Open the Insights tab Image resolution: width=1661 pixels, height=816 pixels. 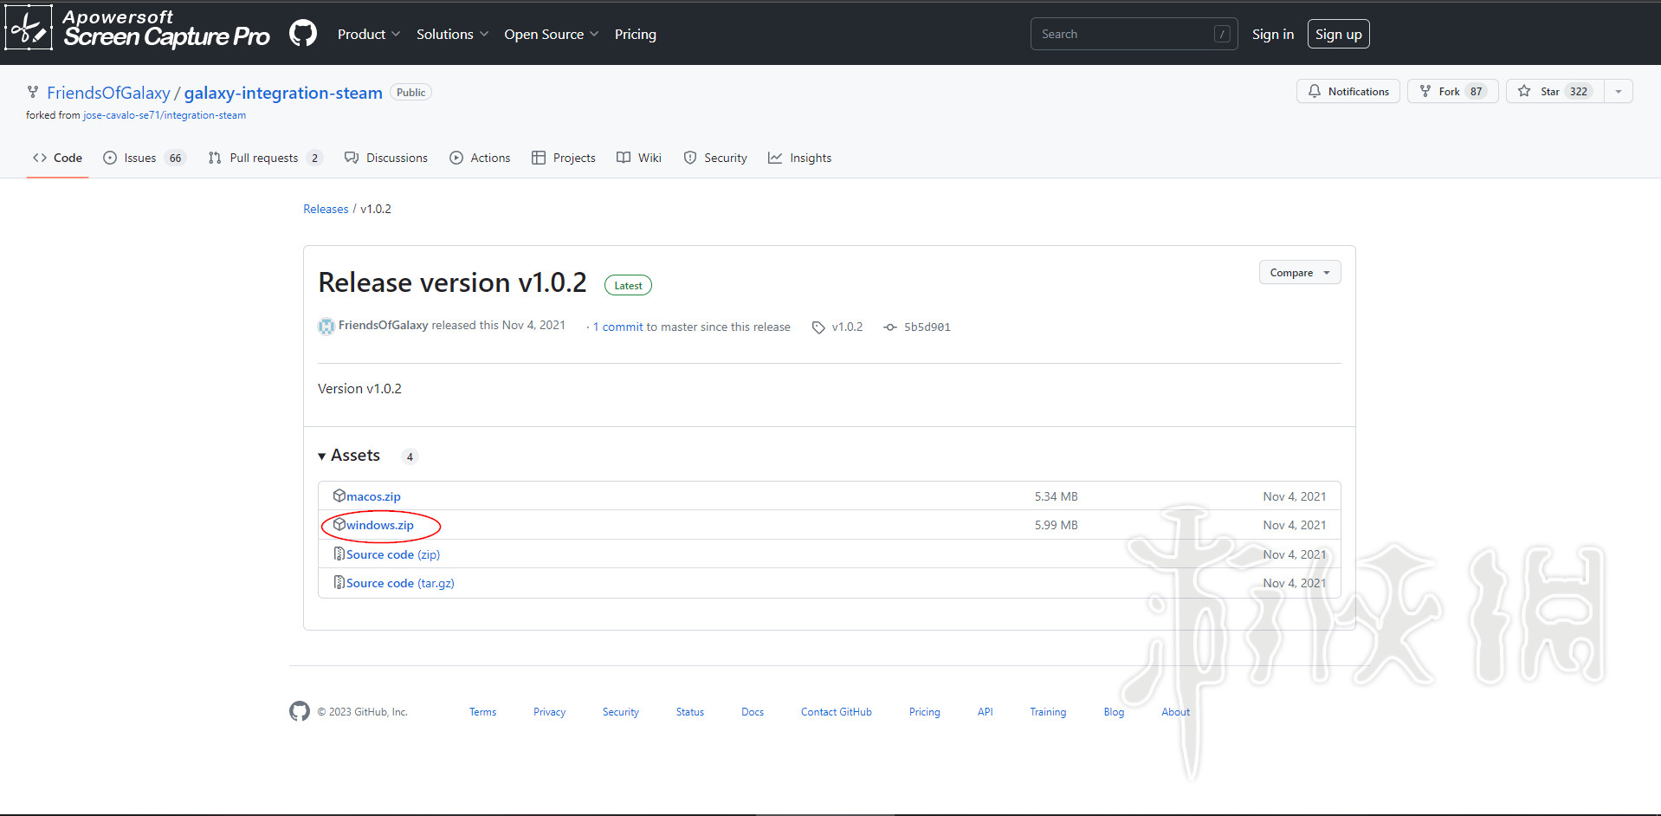pos(799,158)
